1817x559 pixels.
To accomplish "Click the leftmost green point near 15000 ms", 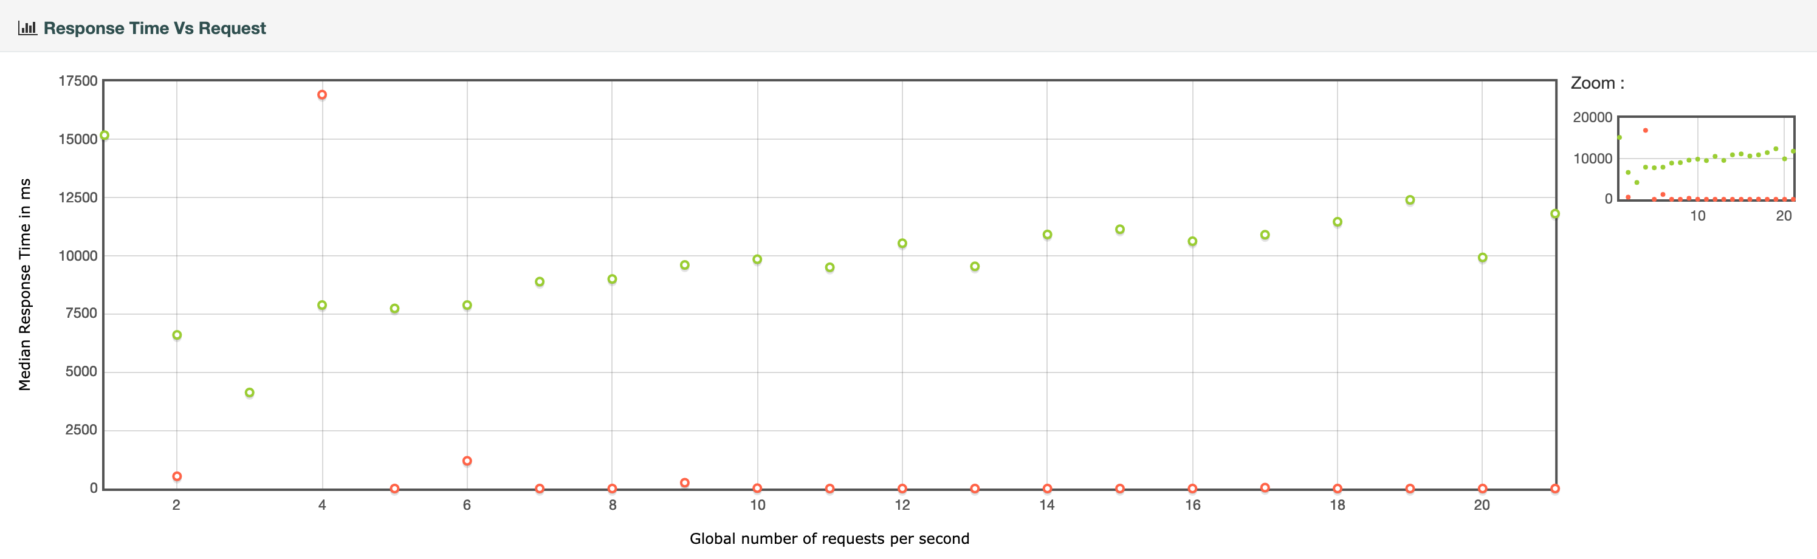I will pos(105,135).
